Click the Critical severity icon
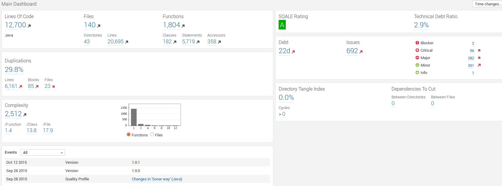 (417, 50)
